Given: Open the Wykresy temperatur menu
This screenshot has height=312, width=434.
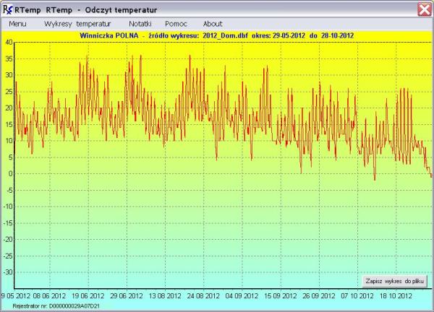Looking at the screenshot, I should pos(77,24).
